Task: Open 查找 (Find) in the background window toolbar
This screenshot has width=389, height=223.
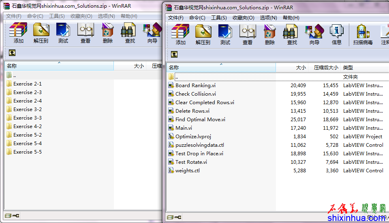Action: [x=130, y=33]
